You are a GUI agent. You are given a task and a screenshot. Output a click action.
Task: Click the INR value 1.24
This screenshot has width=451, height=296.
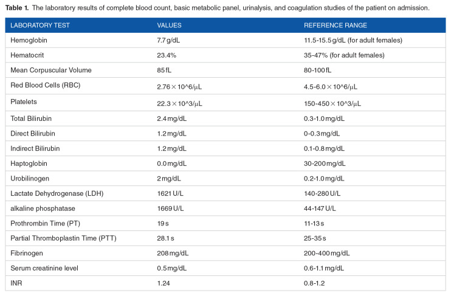click(x=164, y=284)
